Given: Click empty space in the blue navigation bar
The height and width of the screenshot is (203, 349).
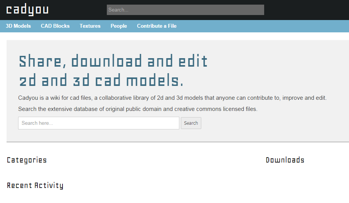Looking at the screenshot, I should 262,26.
